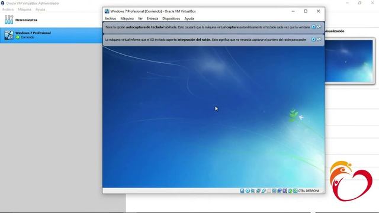
Task: Maximize the Windows 7 Profesional VM window
Action: [x=306, y=11]
